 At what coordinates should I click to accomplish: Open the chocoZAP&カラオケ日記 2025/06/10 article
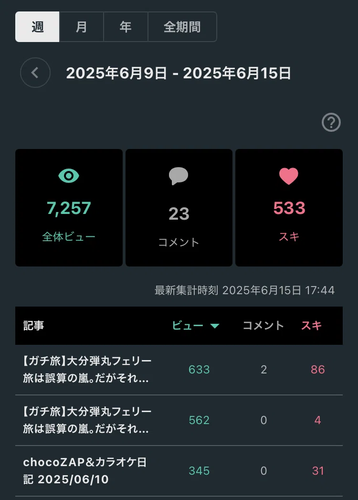[x=85, y=471]
